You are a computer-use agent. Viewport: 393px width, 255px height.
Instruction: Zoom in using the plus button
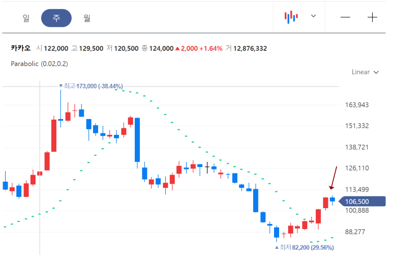pos(372,17)
